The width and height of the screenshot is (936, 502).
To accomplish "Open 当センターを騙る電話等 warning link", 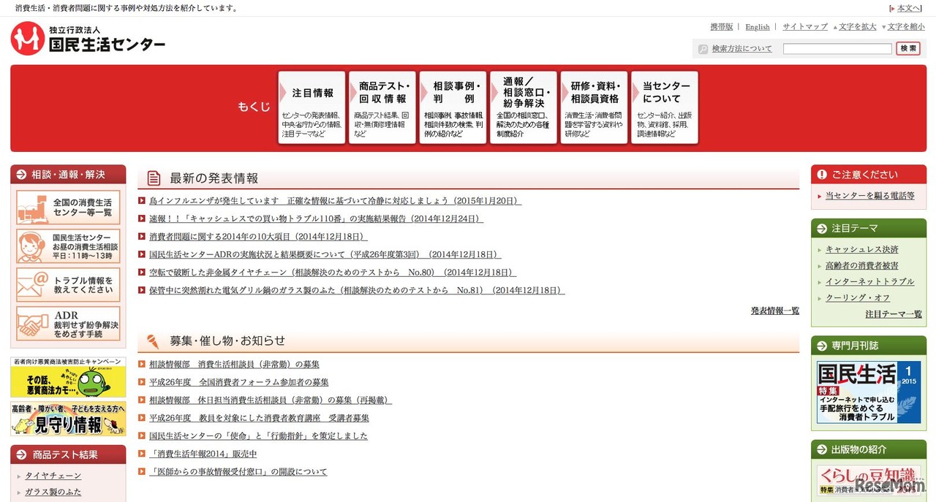I will click(870, 196).
